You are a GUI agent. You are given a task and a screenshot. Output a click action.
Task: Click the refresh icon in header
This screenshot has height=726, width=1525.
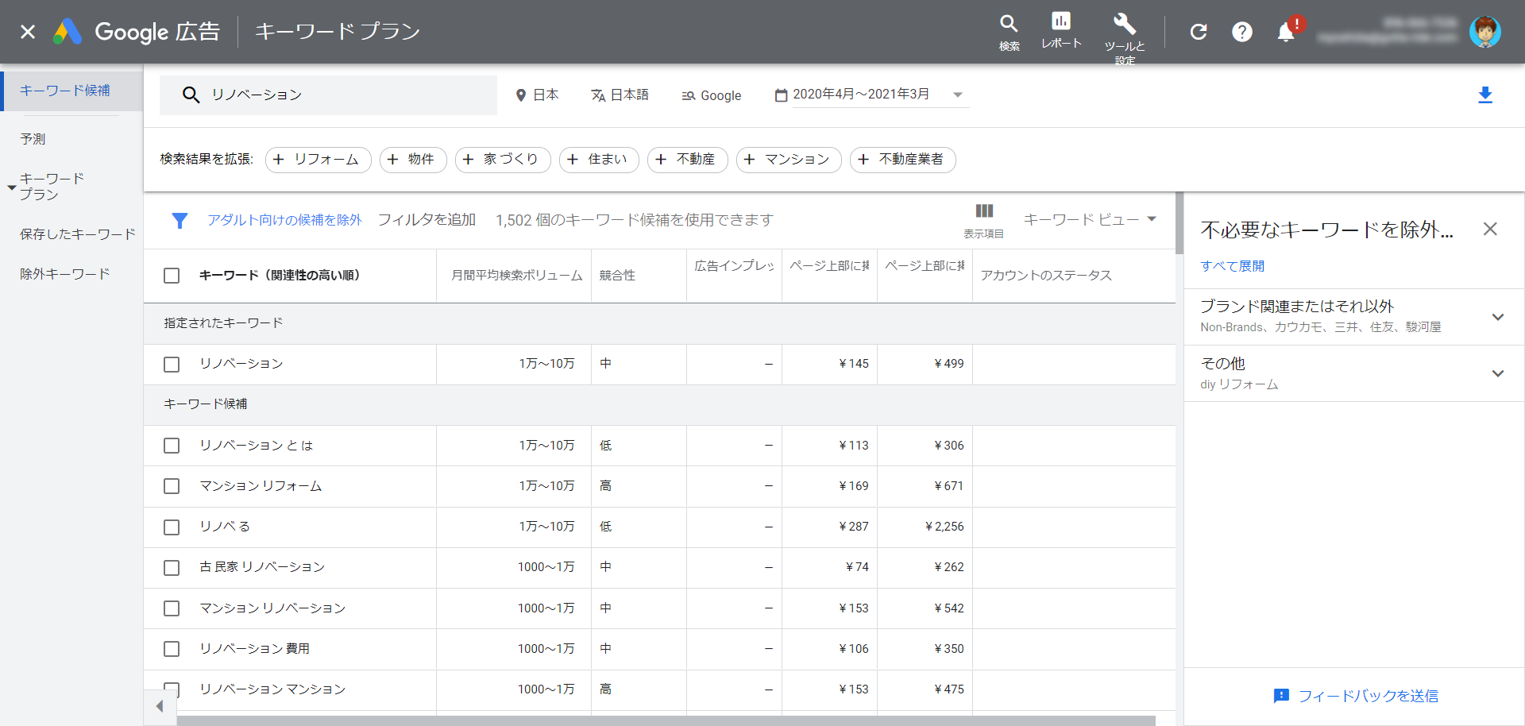pyautogui.click(x=1199, y=32)
